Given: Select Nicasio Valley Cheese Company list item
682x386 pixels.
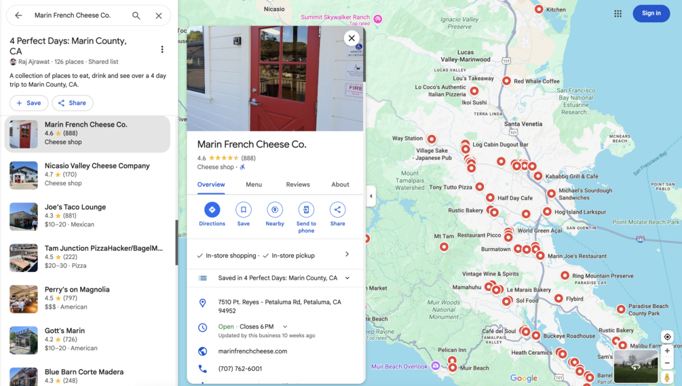Looking at the screenshot, I should pos(87,175).
